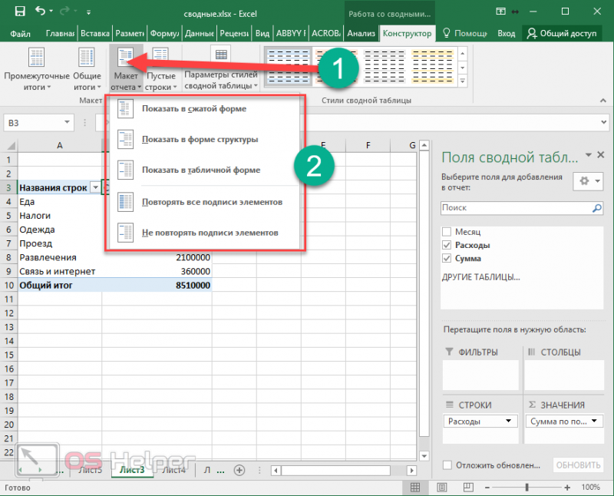Choose Показать в сжатой форме

pyautogui.click(x=204, y=108)
